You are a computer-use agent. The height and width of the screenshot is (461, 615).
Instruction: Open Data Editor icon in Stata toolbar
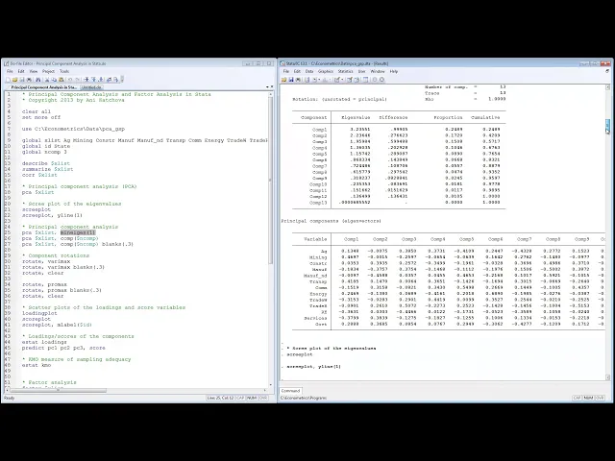coord(350,79)
